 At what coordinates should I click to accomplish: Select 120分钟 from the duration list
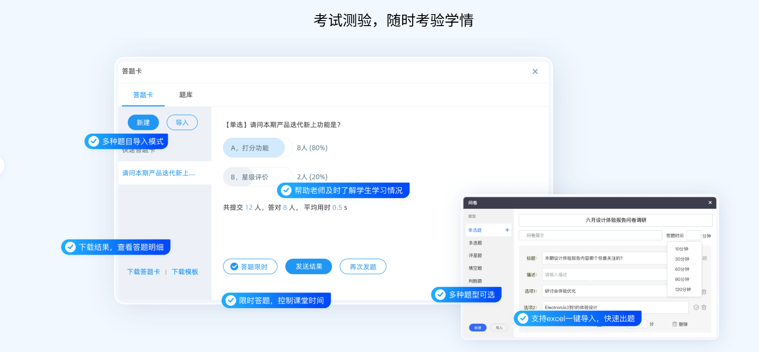(682, 289)
